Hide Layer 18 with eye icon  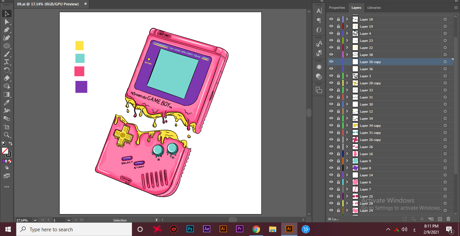331,19
